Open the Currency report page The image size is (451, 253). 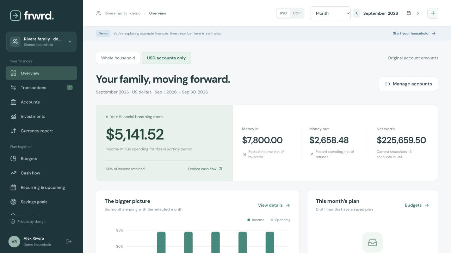[x=41, y=131]
